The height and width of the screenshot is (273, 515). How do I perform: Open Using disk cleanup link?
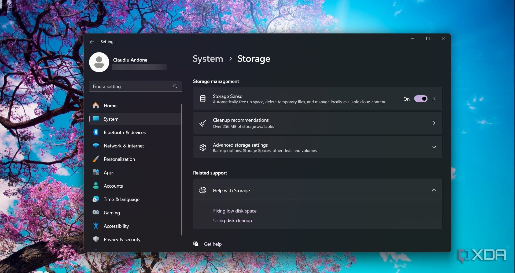(x=233, y=221)
